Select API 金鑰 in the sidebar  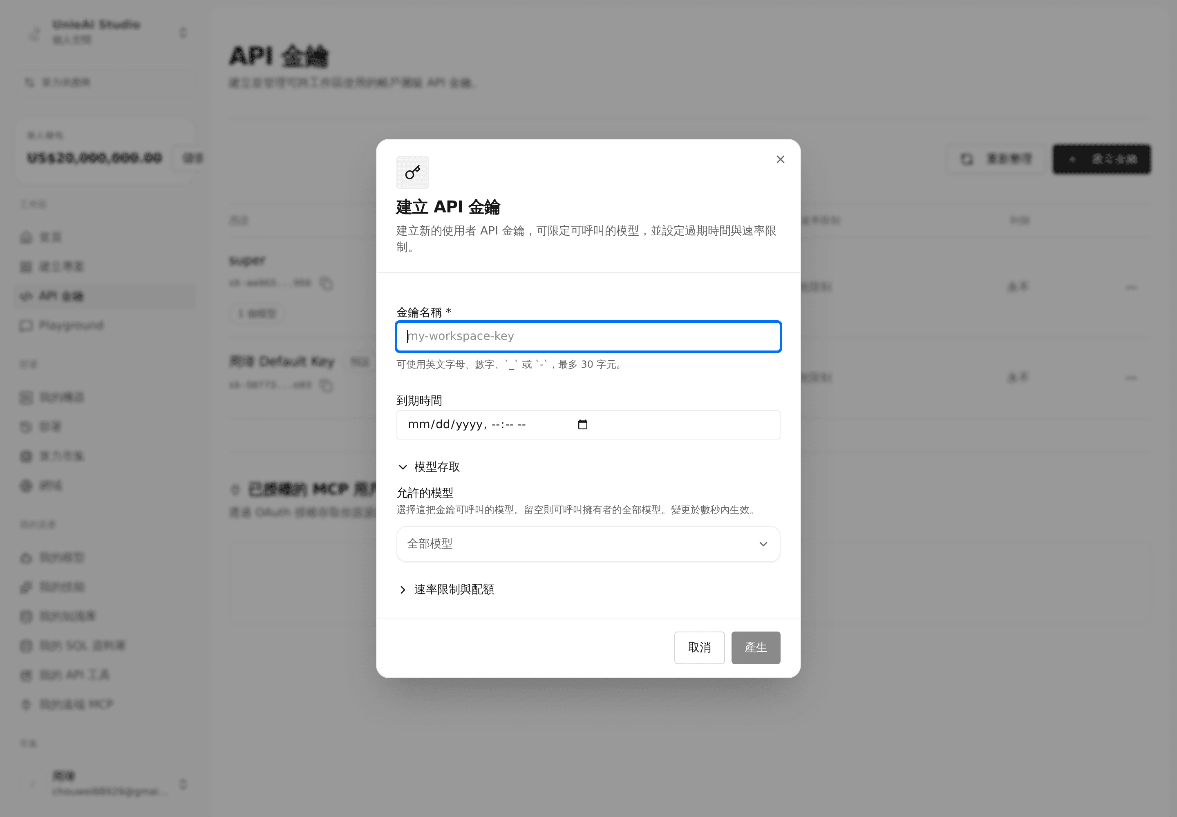[105, 297]
